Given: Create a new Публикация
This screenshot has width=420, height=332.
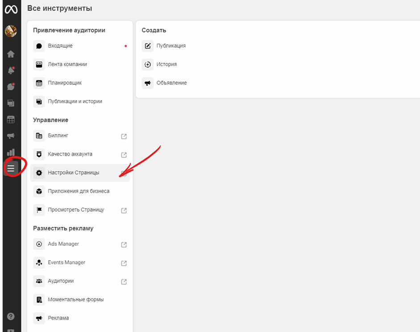Looking at the screenshot, I should pyautogui.click(x=170, y=46).
